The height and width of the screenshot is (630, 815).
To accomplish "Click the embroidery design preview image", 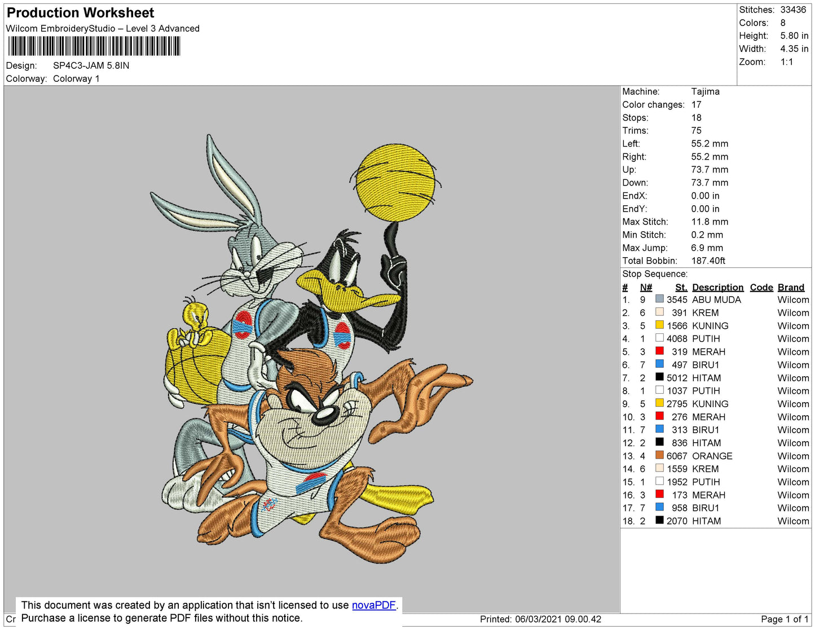I will tap(311, 349).
